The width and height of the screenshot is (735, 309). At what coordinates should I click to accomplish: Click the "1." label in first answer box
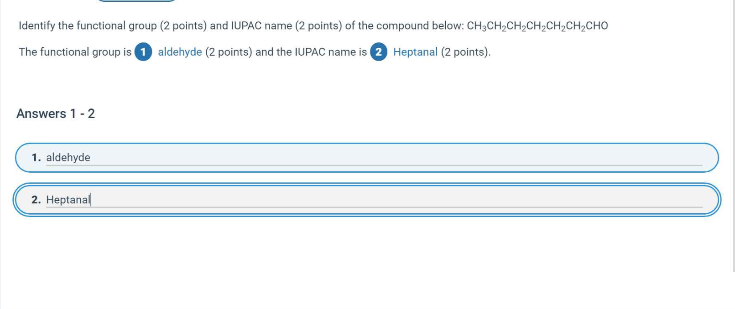coord(36,158)
